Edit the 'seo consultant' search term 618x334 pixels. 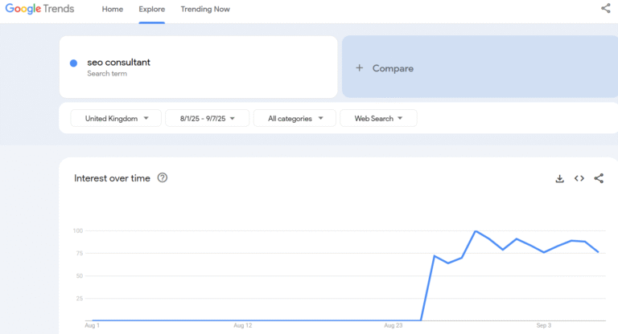(118, 62)
